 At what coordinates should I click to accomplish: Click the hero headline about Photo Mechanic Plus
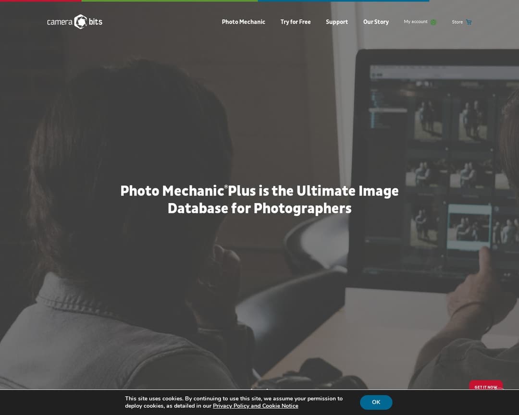259,199
